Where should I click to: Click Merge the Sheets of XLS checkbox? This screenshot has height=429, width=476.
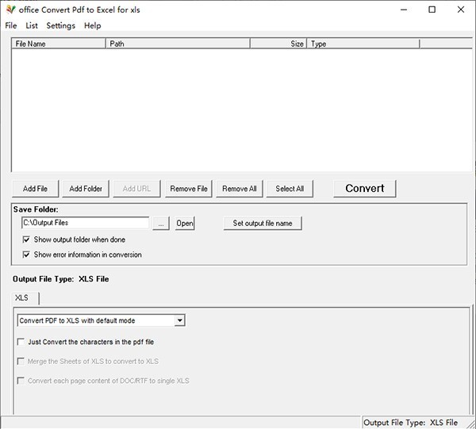(x=21, y=362)
